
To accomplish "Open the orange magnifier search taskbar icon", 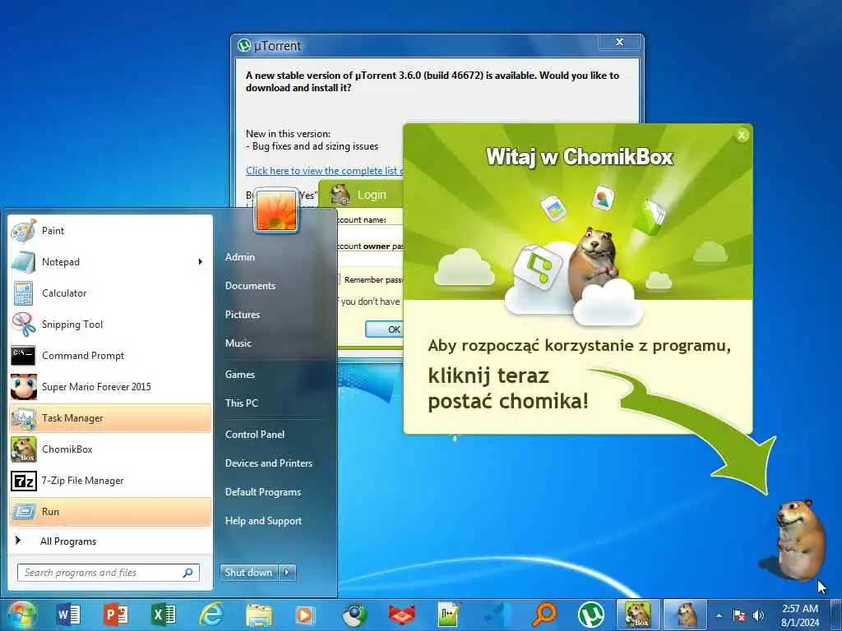I will pos(544,615).
